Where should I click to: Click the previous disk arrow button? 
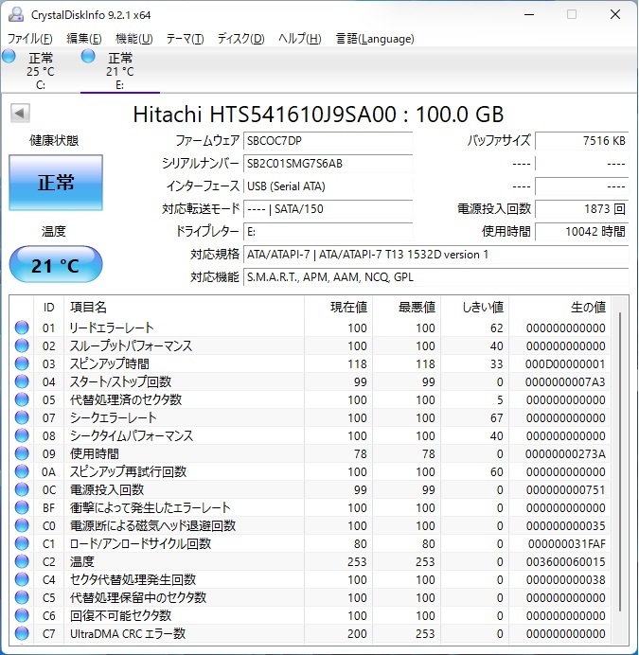20,114
